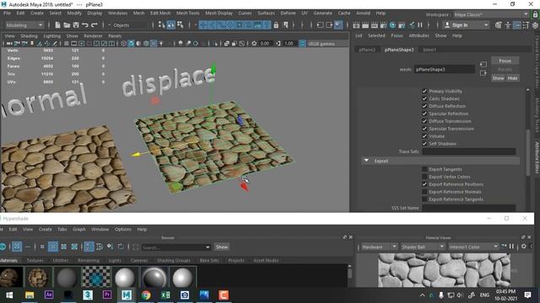Click the exposure control icon
The image size is (540, 303).
pyautogui.click(x=254, y=44)
